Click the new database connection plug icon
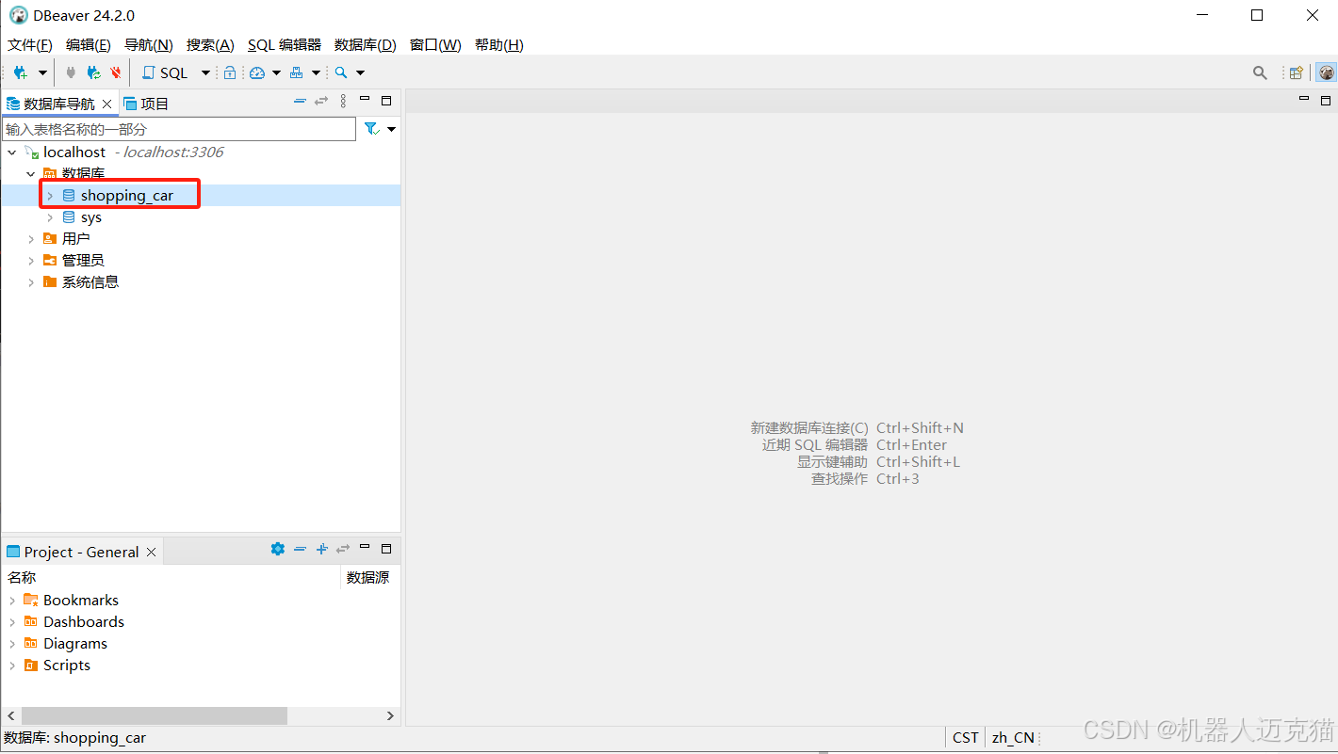Screen dimensions: 1338x754 click(20, 72)
